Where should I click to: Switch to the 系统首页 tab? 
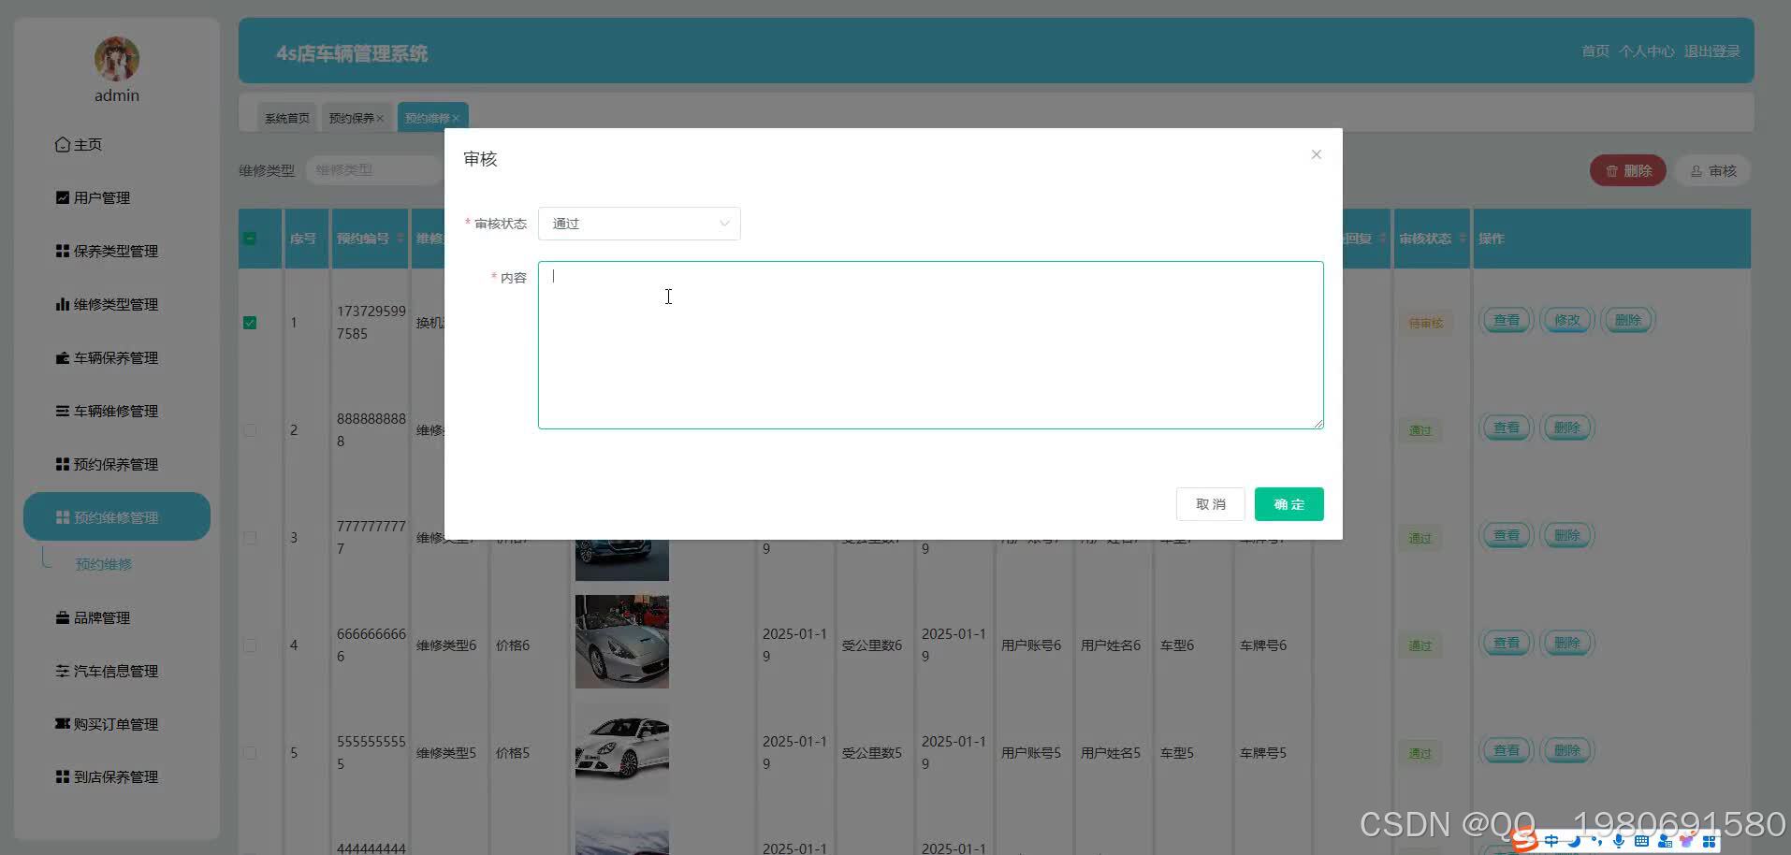point(286,117)
